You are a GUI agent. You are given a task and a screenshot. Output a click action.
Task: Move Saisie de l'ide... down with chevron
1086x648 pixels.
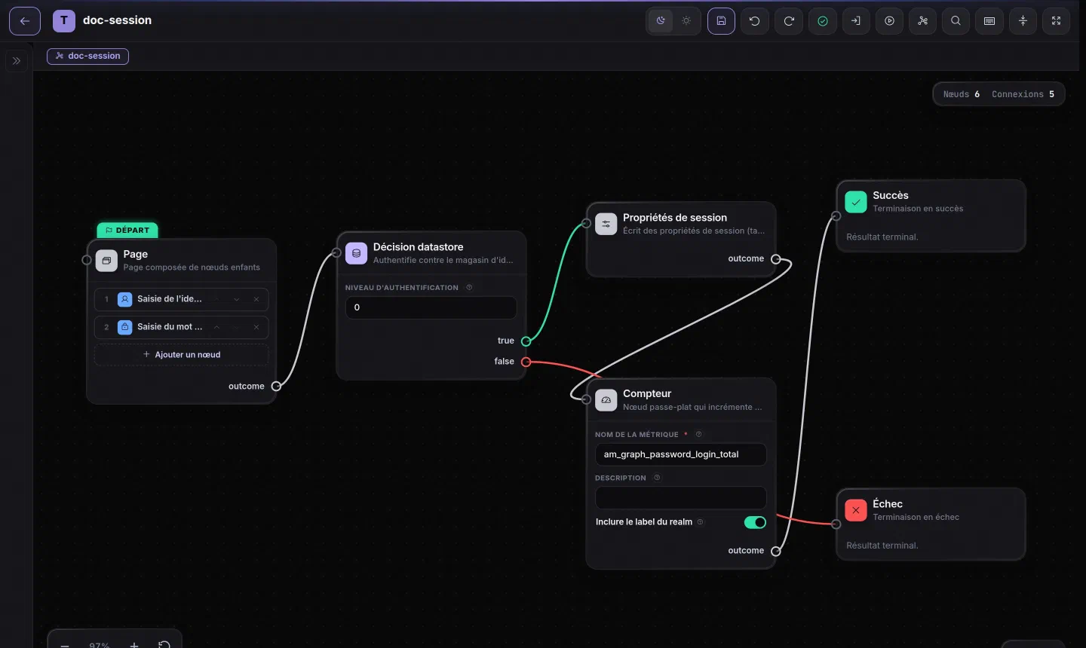coord(237,299)
